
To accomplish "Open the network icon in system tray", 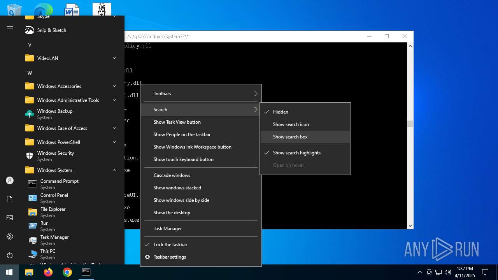I will coord(438,272).
